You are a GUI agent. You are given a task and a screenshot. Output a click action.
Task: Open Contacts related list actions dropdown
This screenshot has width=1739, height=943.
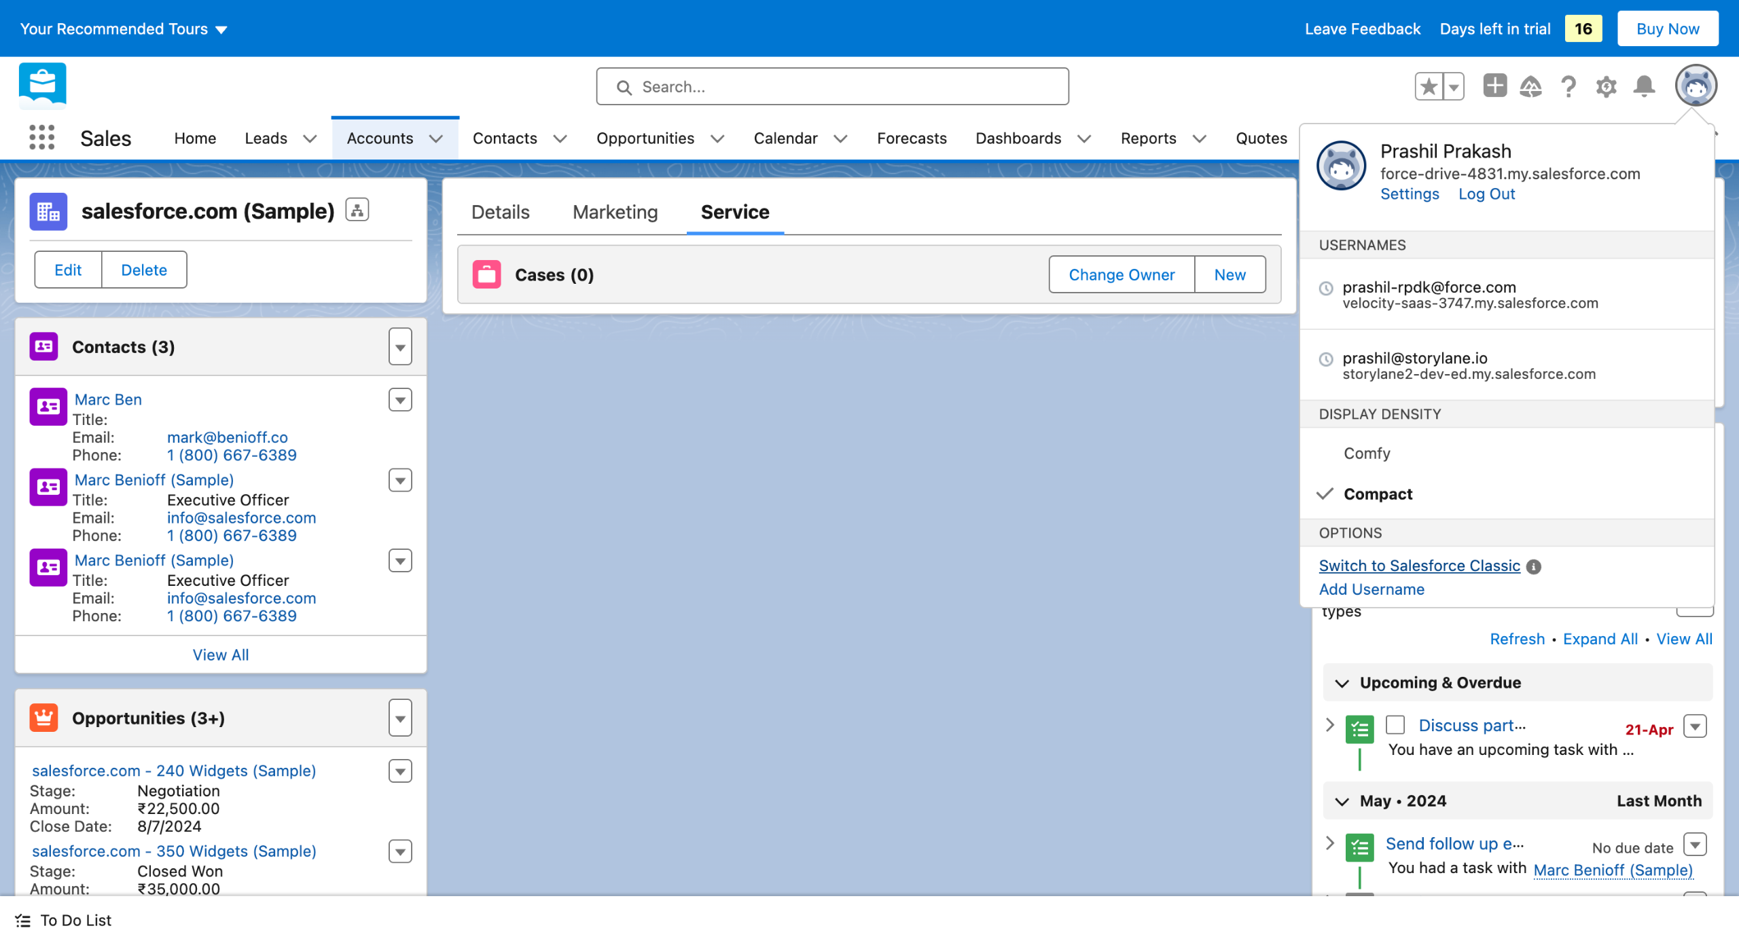click(x=400, y=346)
